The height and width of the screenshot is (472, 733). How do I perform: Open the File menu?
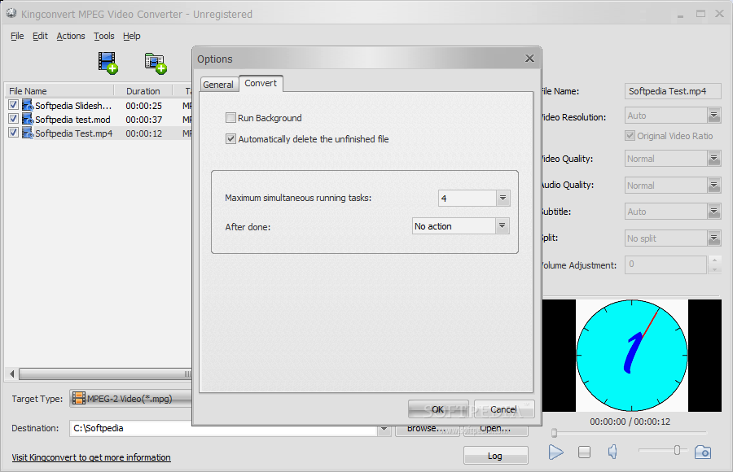tap(17, 36)
